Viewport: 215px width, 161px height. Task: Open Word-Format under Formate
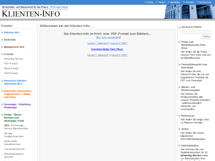click(x=11, y=68)
